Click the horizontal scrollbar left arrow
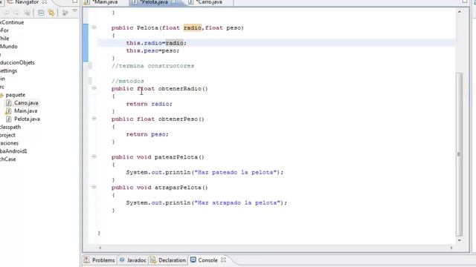 100,248
